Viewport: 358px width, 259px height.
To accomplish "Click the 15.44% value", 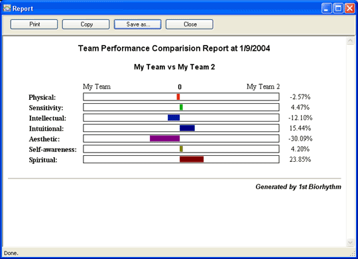I will [x=300, y=128].
